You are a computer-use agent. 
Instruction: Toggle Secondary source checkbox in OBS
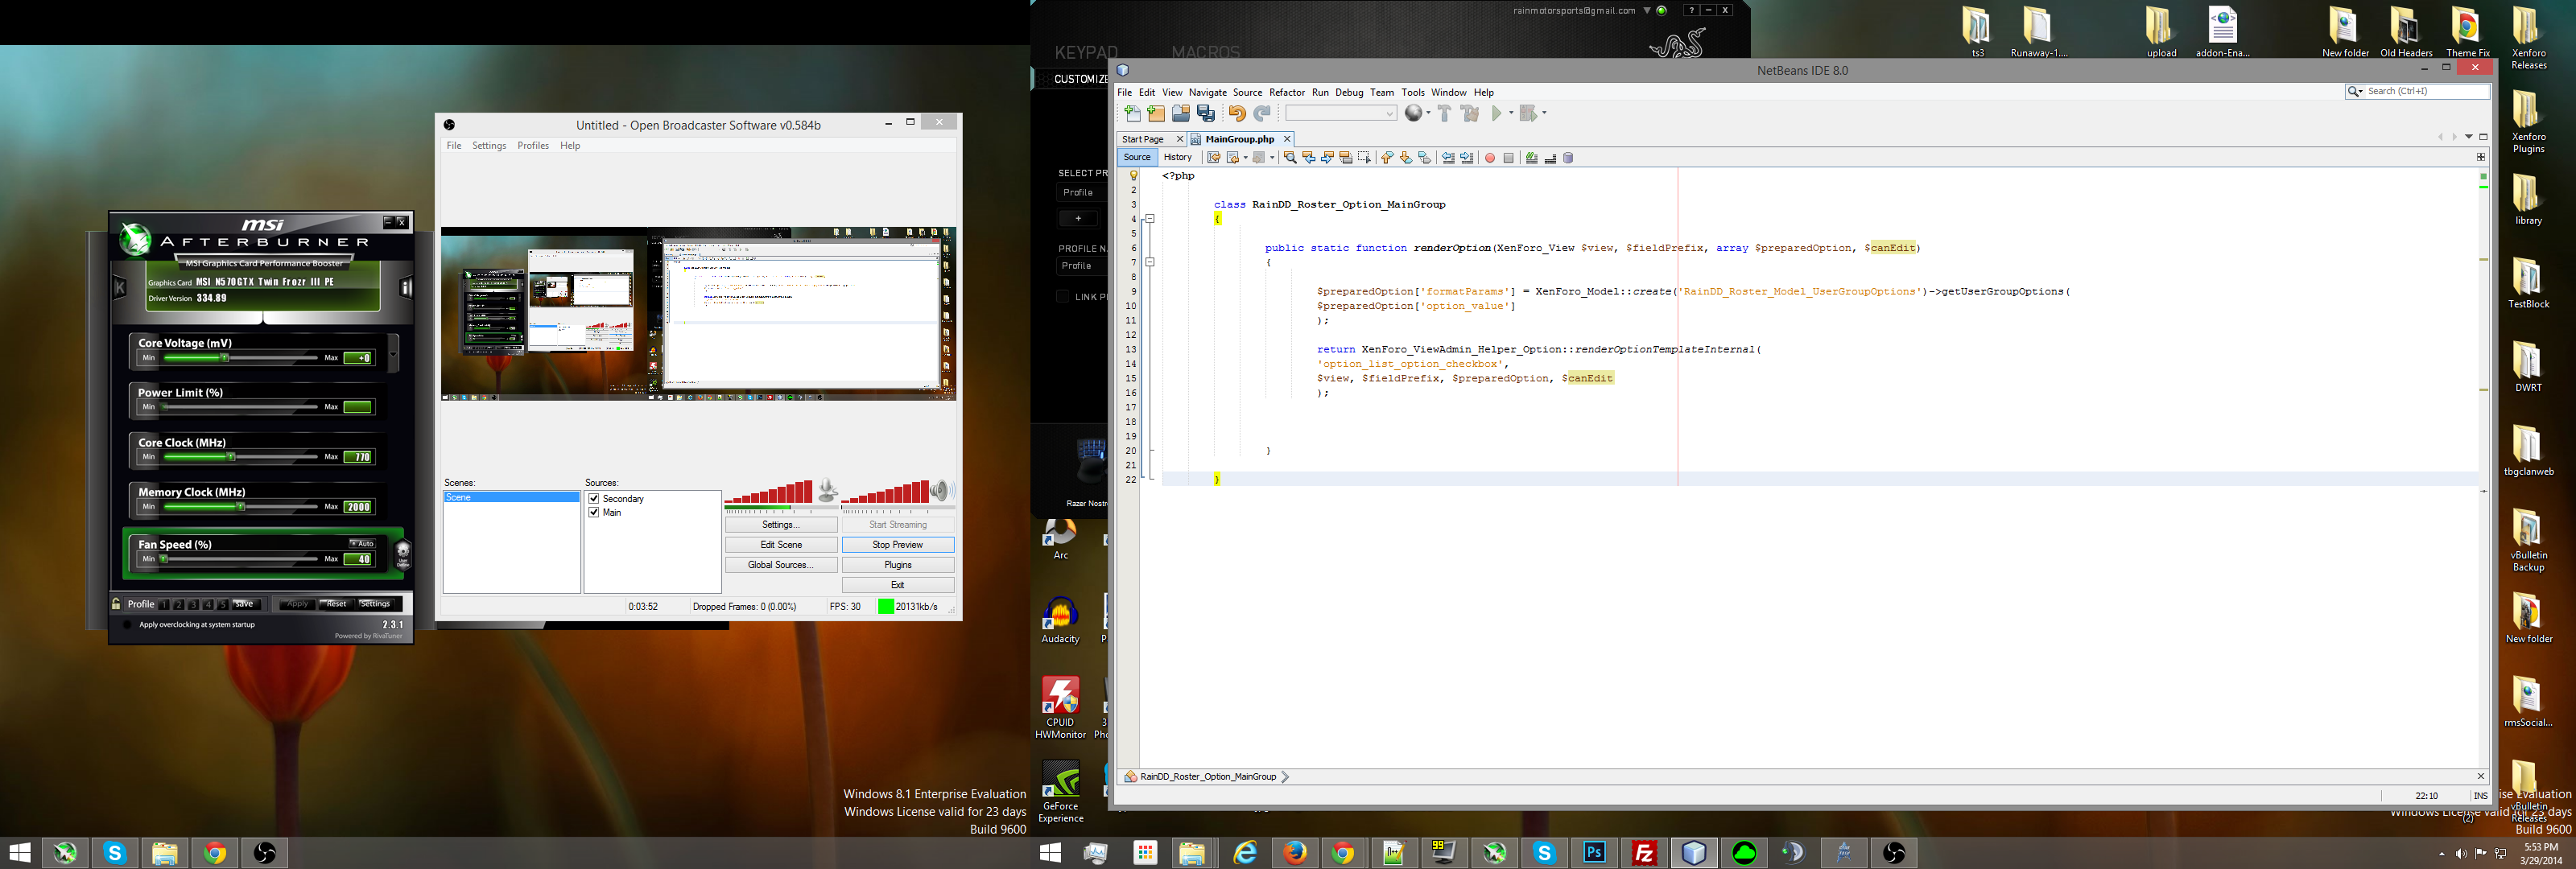594,498
